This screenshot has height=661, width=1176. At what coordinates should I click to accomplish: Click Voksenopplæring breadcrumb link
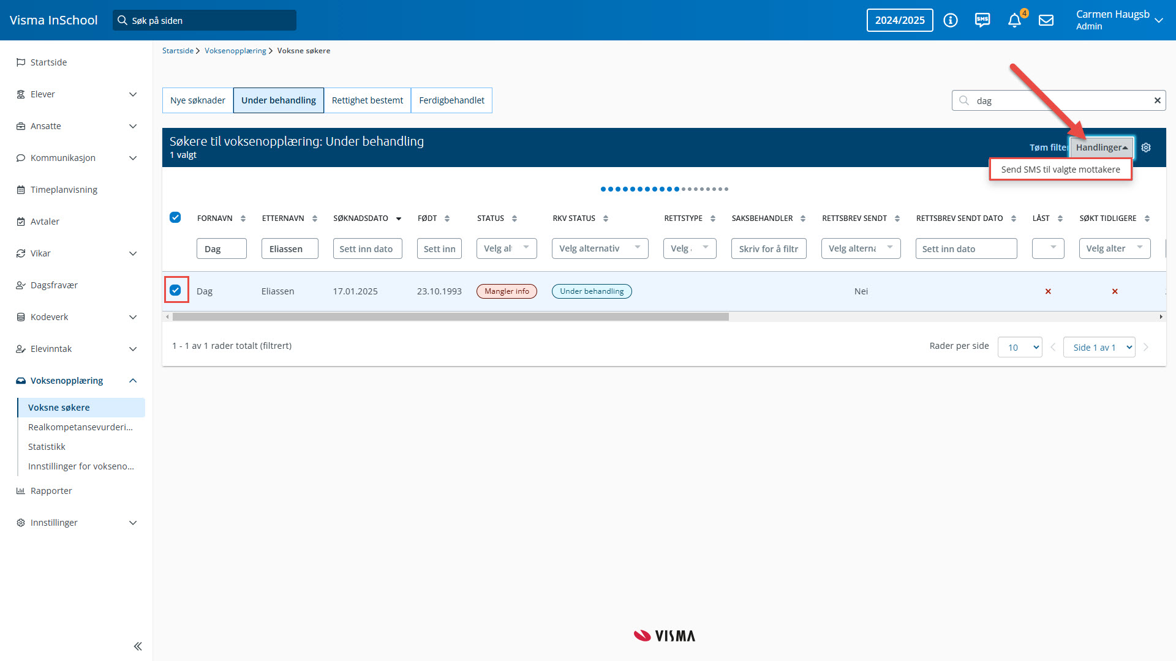point(235,51)
